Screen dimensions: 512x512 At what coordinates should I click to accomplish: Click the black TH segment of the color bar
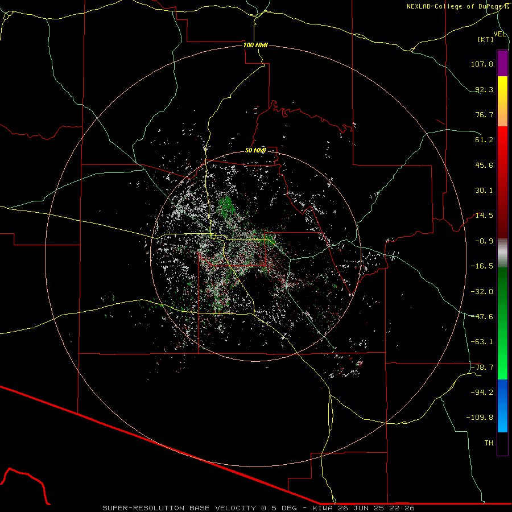tap(502, 444)
